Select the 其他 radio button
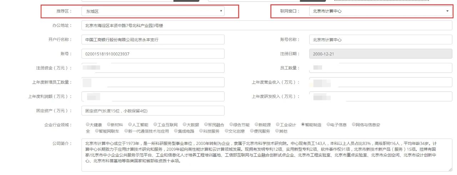The image size is (457, 175). [277, 131]
